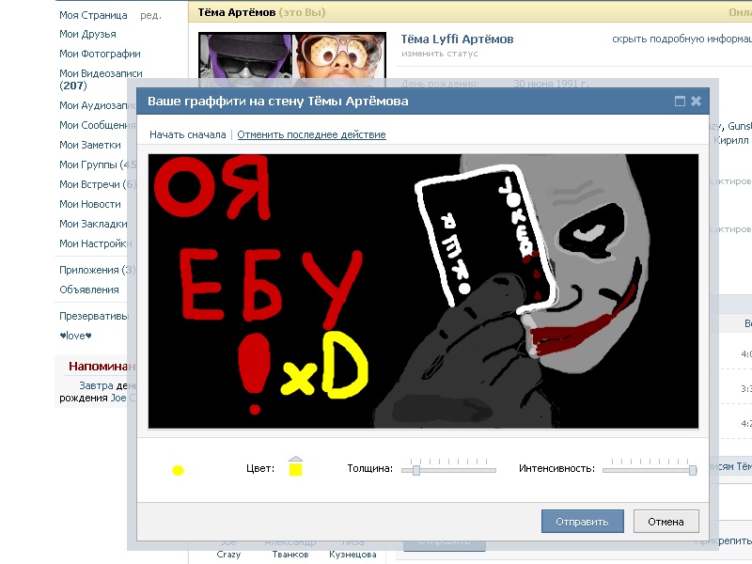Open Мои Фотографии in sidebar
This screenshot has width=752, height=564.
pyautogui.click(x=100, y=54)
